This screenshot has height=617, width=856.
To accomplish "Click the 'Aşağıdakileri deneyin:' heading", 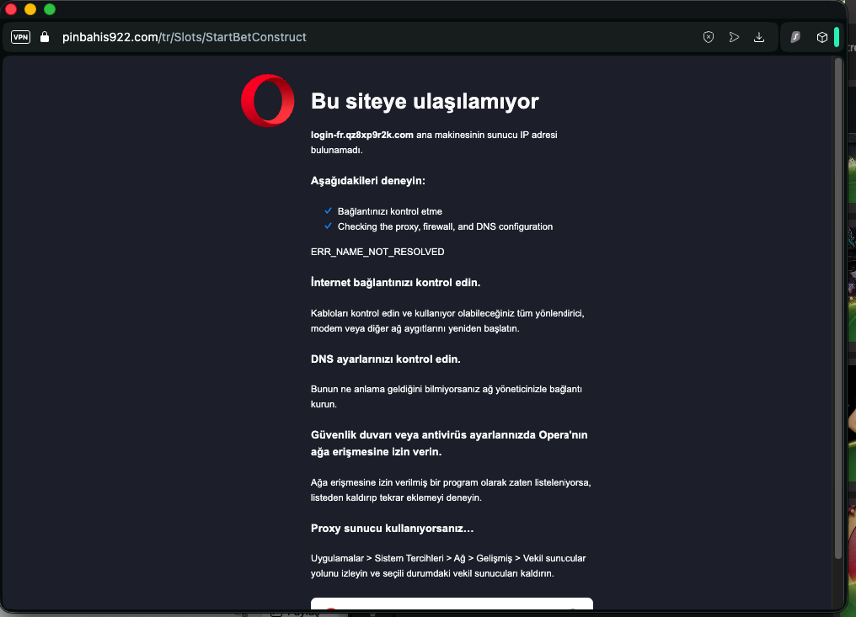I will pyautogui.click(x=367, y=181).
